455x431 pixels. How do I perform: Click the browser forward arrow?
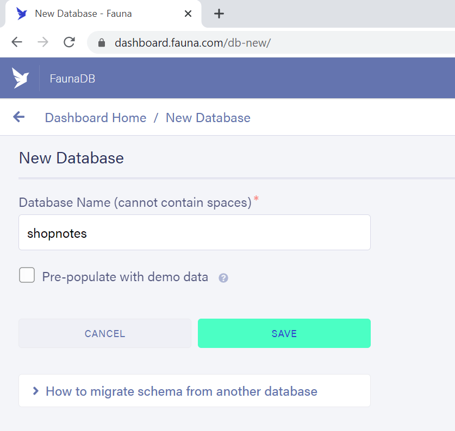pyautogui.click(x=43, y=41)
